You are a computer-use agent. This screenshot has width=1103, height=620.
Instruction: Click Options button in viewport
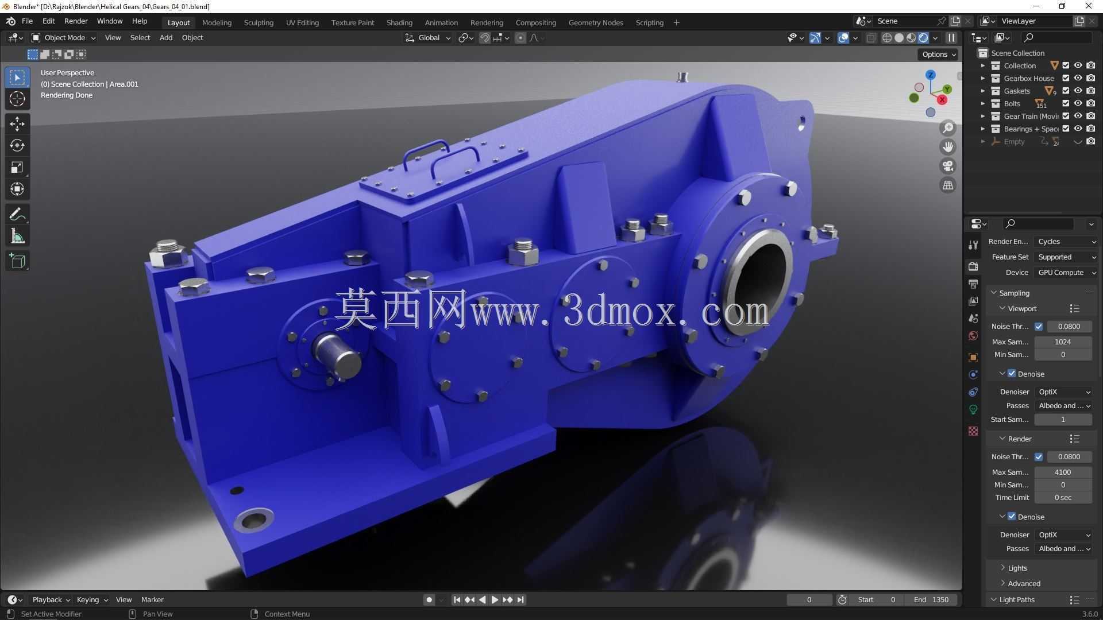point(939,55)
